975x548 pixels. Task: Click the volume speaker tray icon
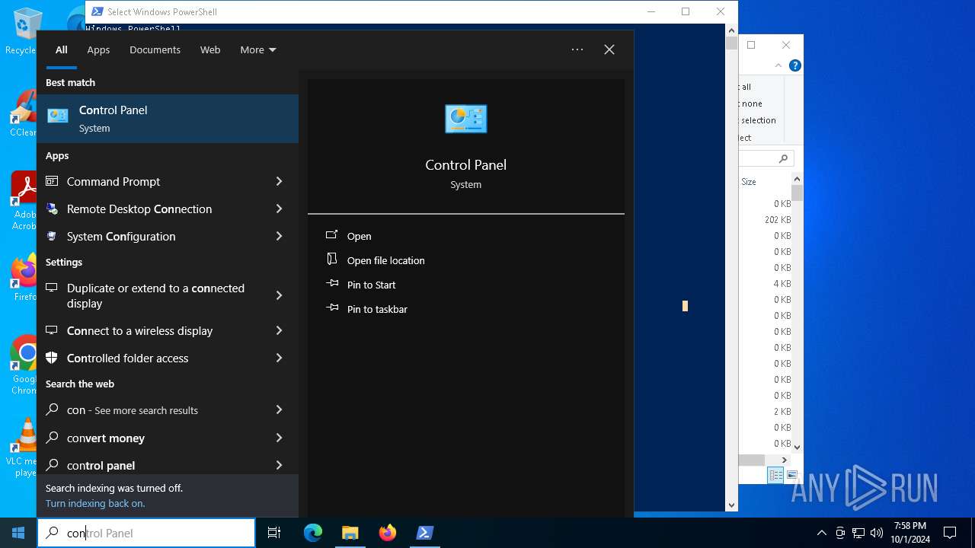pos(877,533)
